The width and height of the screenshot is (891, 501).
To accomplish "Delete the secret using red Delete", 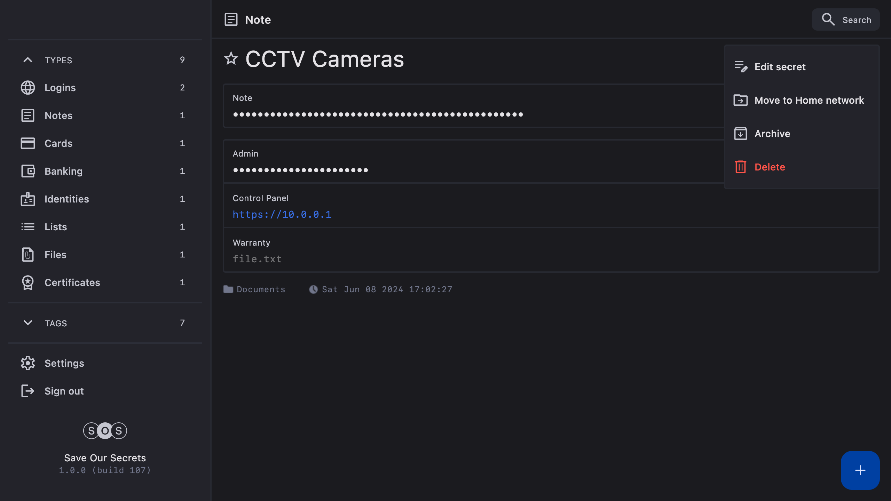I will (x=770, y=167).
